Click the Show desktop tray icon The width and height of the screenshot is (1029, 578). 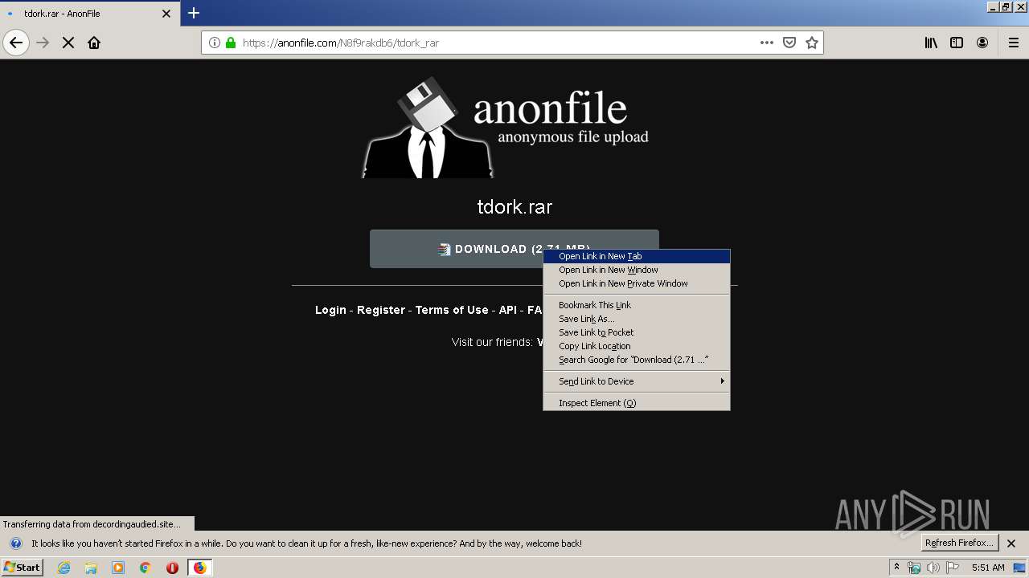click(1020, 568)
